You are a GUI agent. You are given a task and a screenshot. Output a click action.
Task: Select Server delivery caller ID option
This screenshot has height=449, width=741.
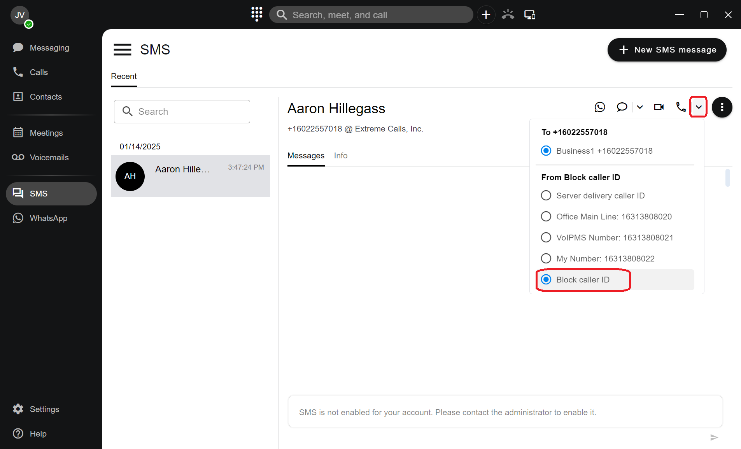[x=546, y=195]
